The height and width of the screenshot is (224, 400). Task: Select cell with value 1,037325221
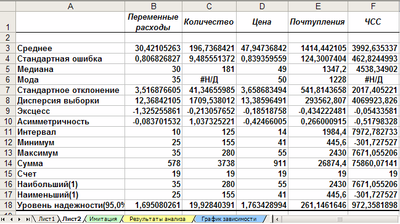pyautogui.click(x=209, y=121)
